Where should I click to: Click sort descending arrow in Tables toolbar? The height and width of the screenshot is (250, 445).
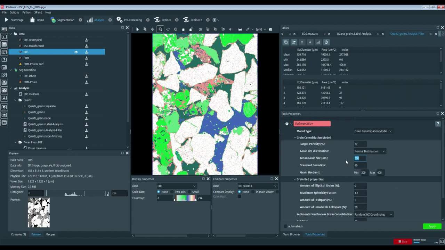(310, 42)
